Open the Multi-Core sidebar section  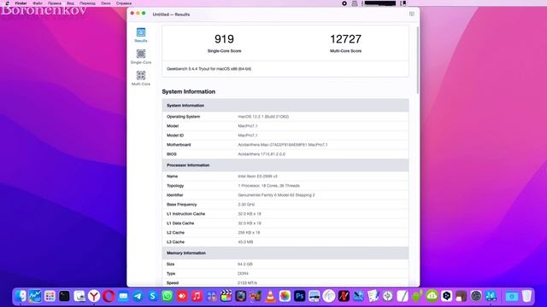[x=141, y=78]
